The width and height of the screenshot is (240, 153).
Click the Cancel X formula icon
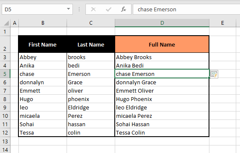(x=93, y=9)
